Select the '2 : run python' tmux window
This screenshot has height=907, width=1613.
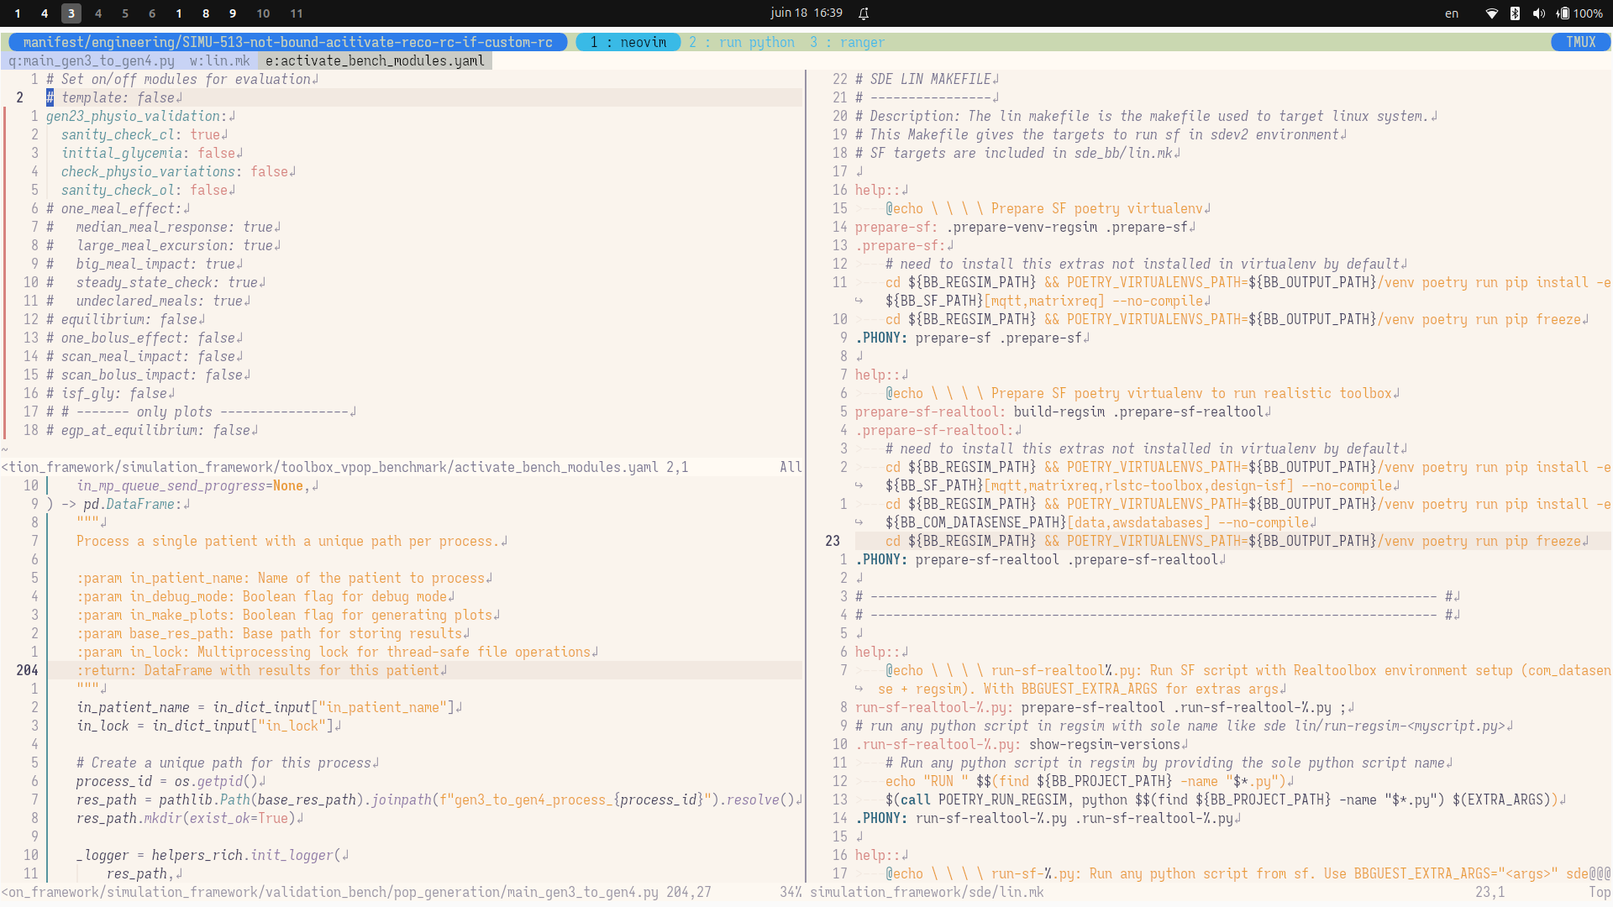741,42
